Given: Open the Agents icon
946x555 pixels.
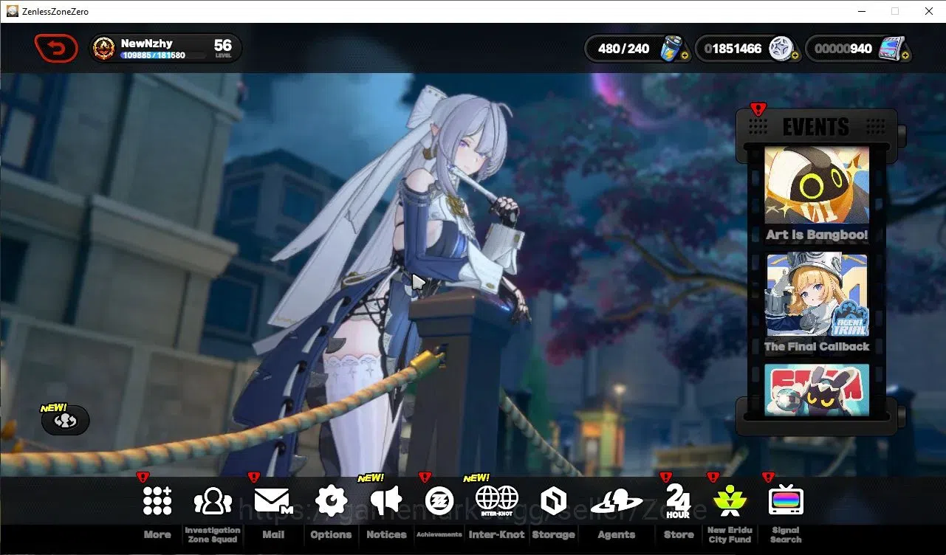Looking at the screenshot, I should tap(616, 503).
